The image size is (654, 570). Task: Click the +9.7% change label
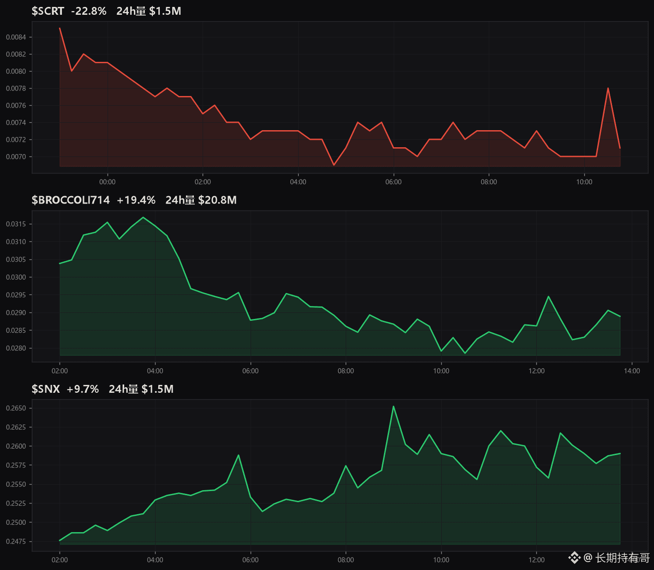(x=83, y=389)
